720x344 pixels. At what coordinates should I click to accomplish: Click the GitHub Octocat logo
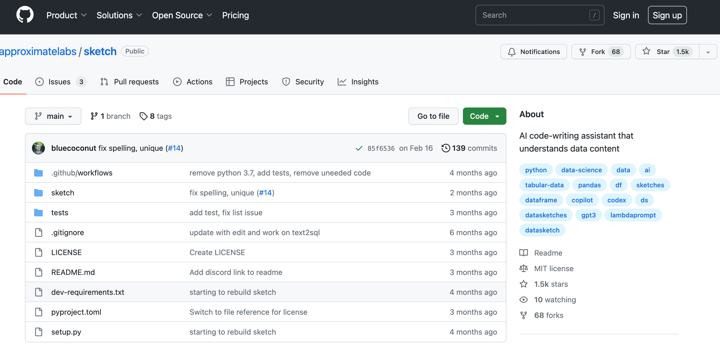pyautogui.click(x=25, y=15)
